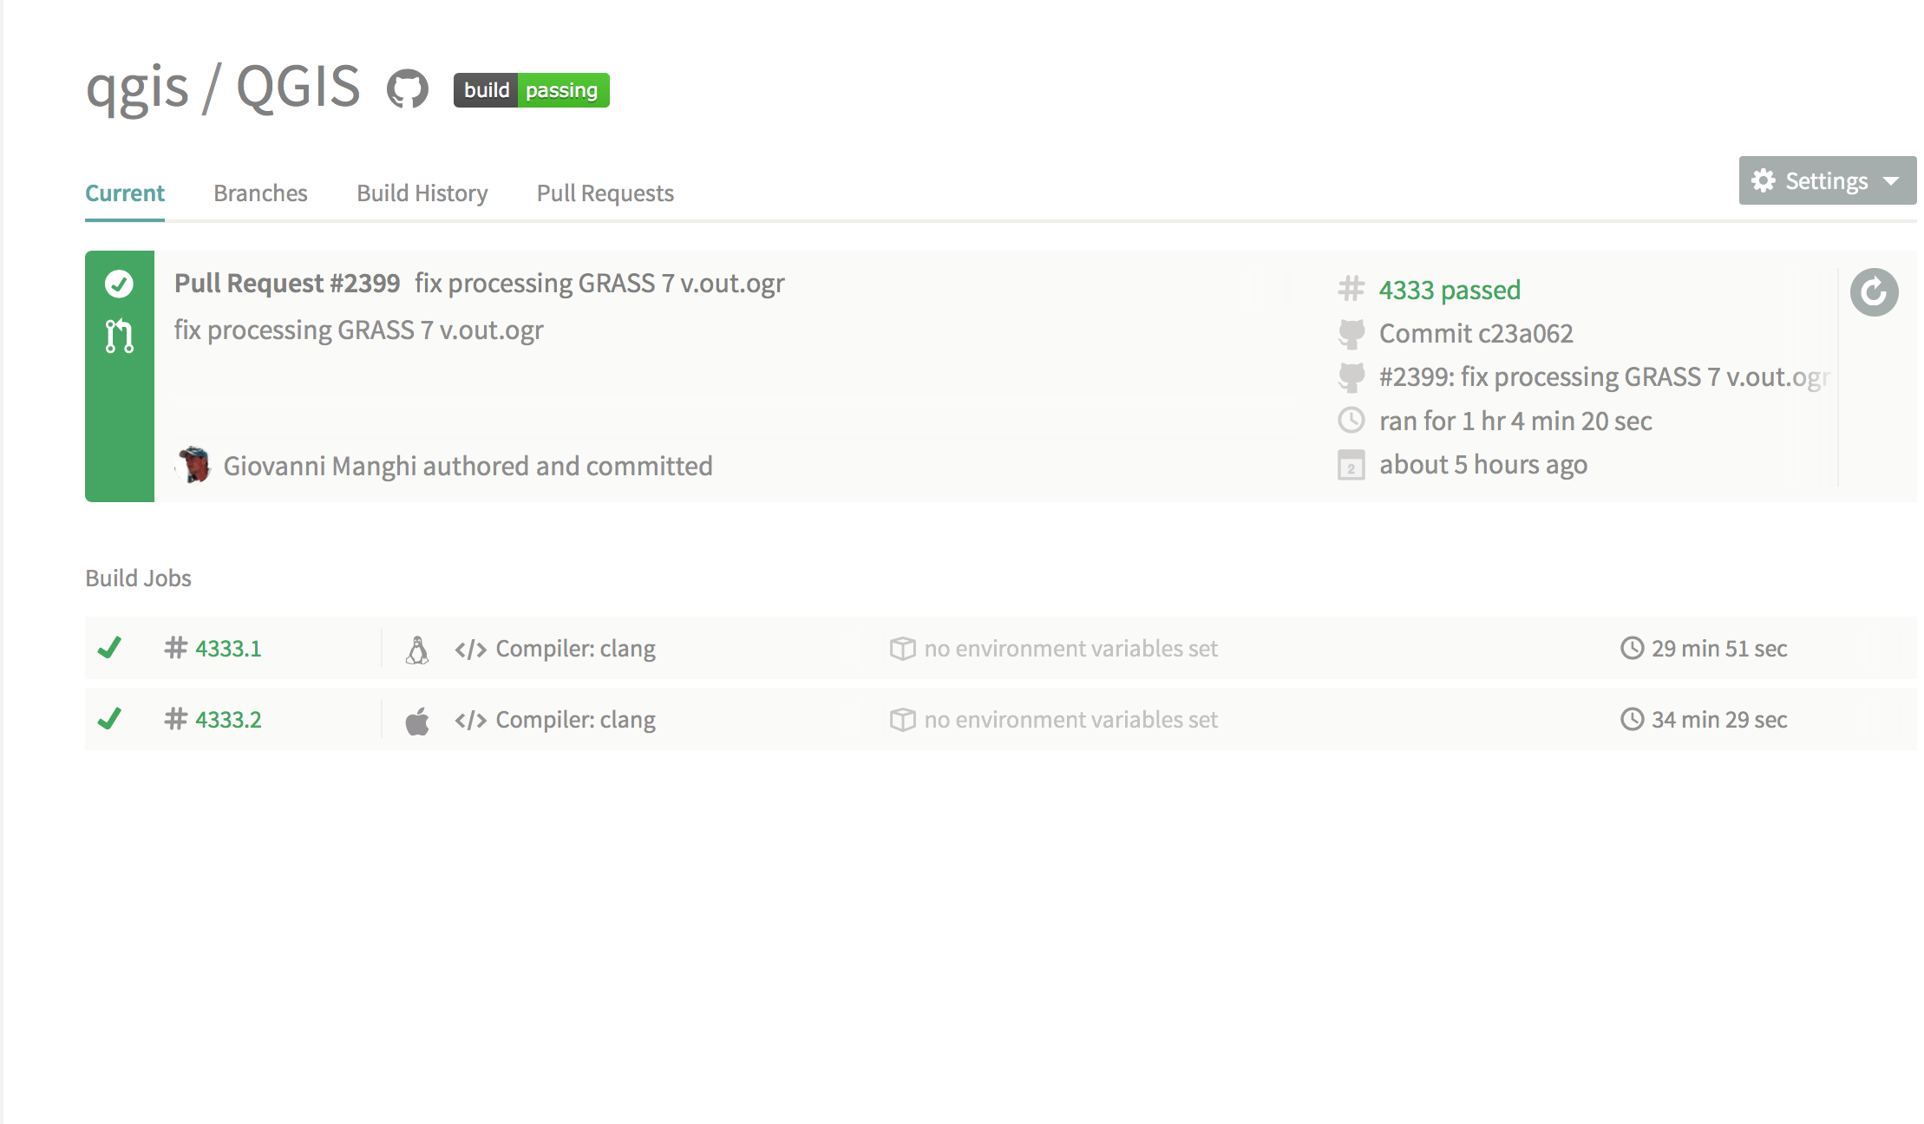Viewport: 1924px width, 1124px height.
Task: Click the passed checkmark circle in green bar
Action: (x=119, y=284)
